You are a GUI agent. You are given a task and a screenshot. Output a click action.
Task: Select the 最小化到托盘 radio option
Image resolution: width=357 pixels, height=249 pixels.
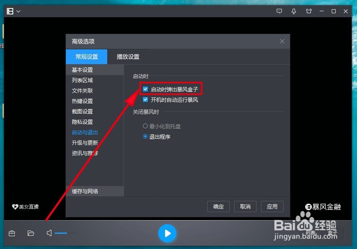145,126
